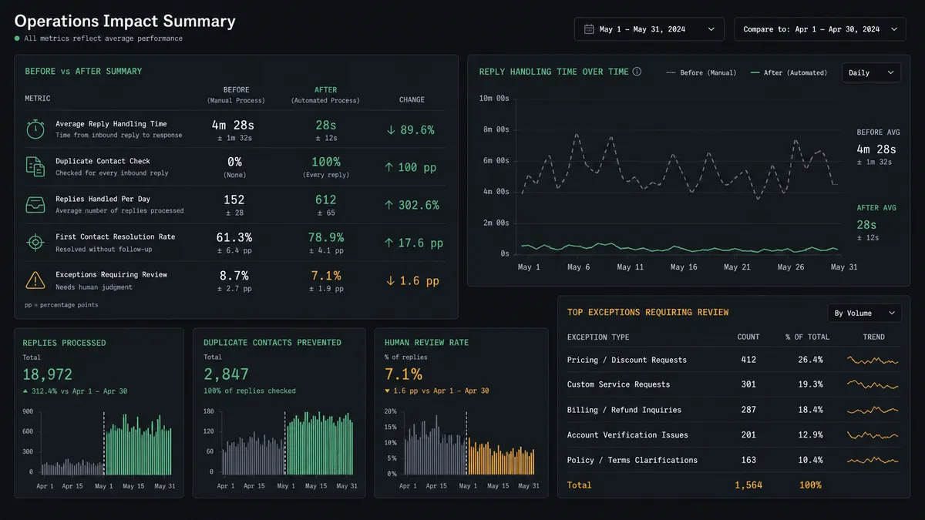
Task: Click the Pricing / Discount Requests row label
Action: click(627, 360)
